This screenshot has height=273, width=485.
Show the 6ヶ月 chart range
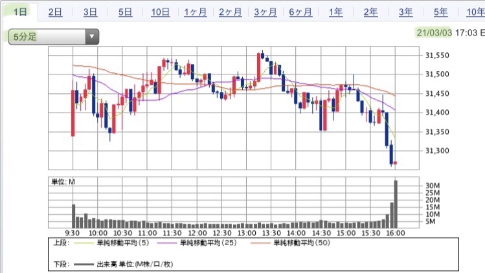pos(300,12)
